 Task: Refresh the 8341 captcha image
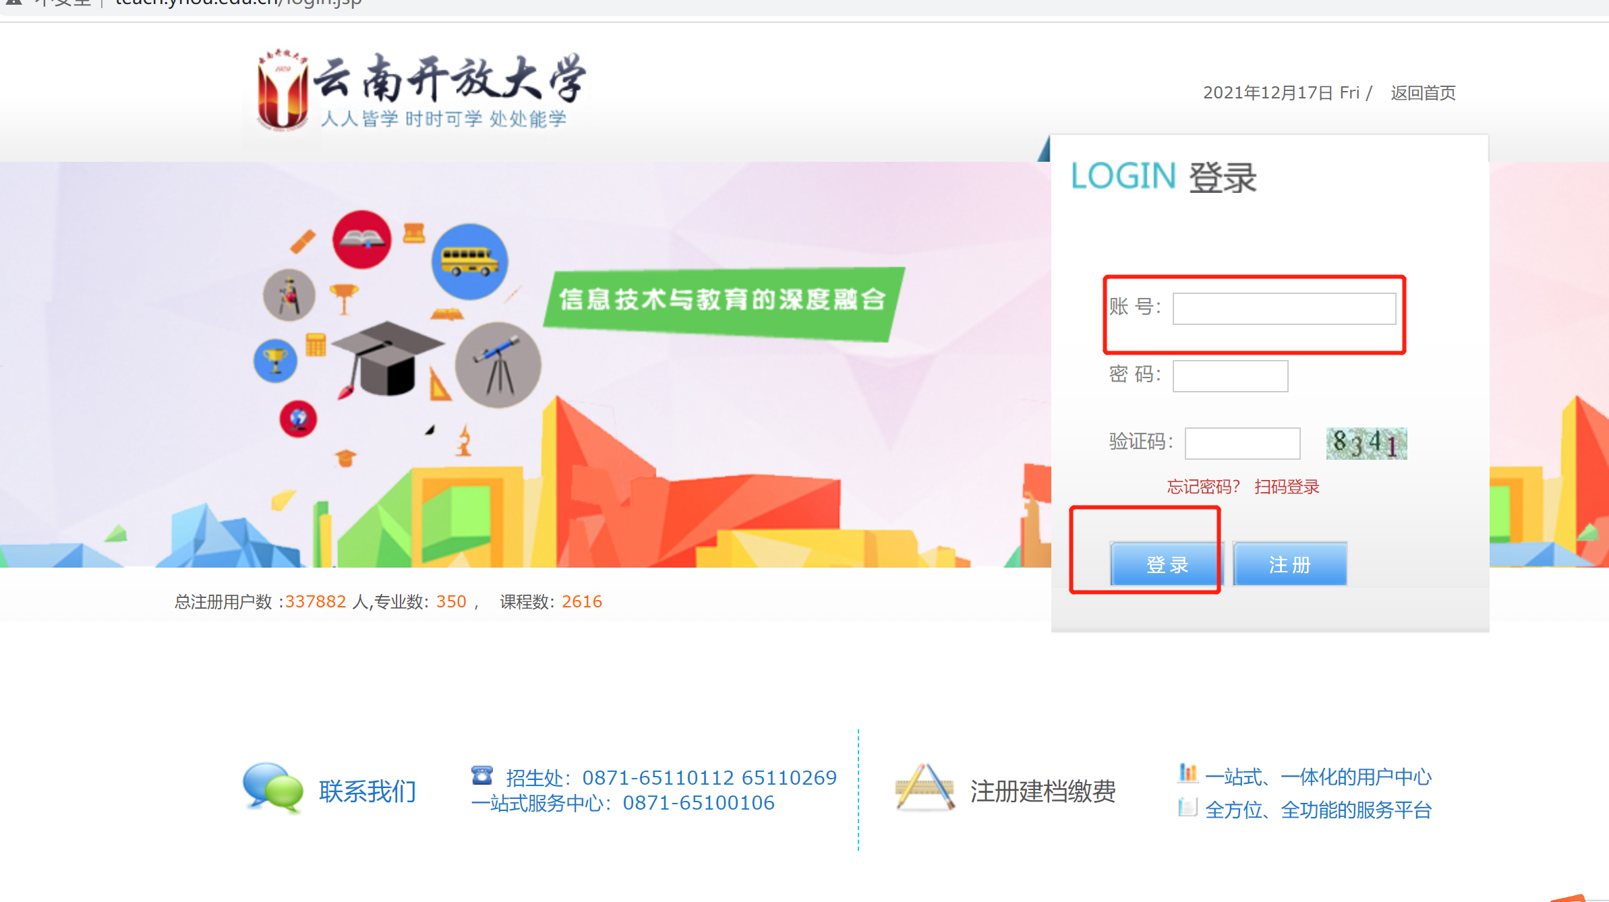[x=1366, y=443]
